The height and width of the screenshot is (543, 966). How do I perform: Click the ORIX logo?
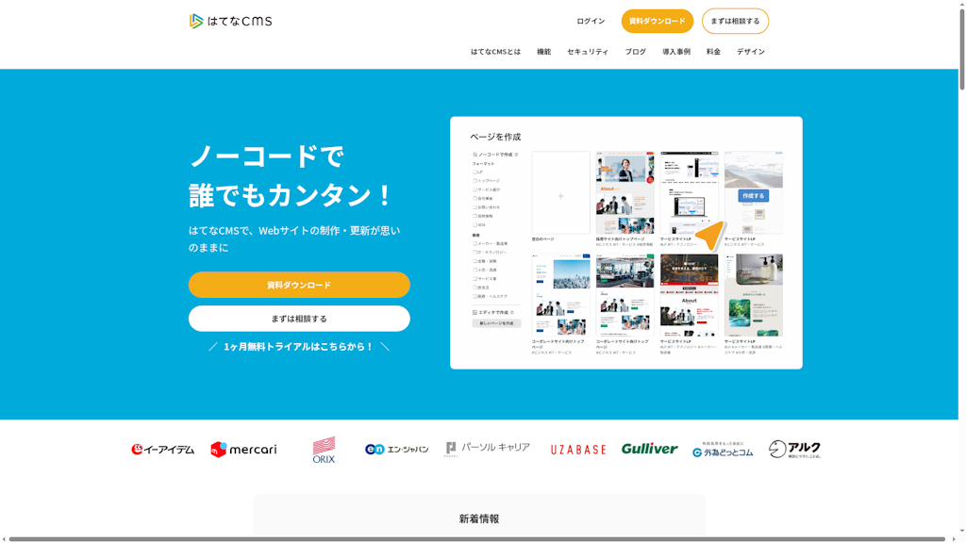[x=324, y=450]
